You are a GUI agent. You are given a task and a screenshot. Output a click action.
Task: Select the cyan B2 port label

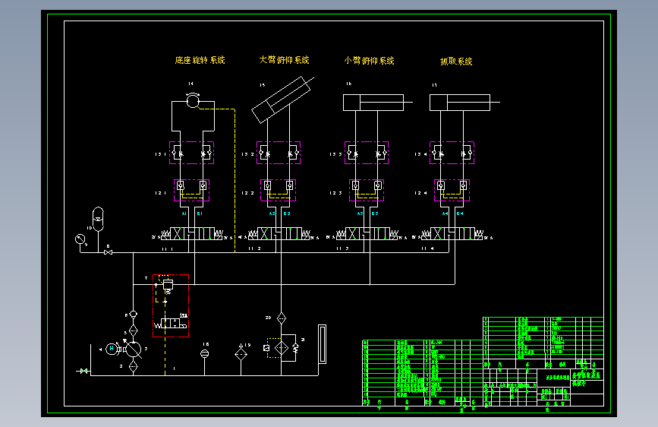287,214
